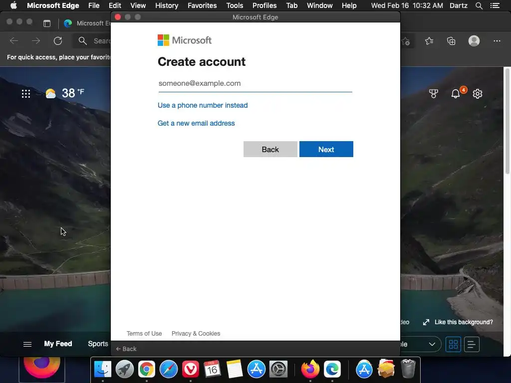Open the History menu
Viewport: 511px width, 383px height.
tap(167, 5)
